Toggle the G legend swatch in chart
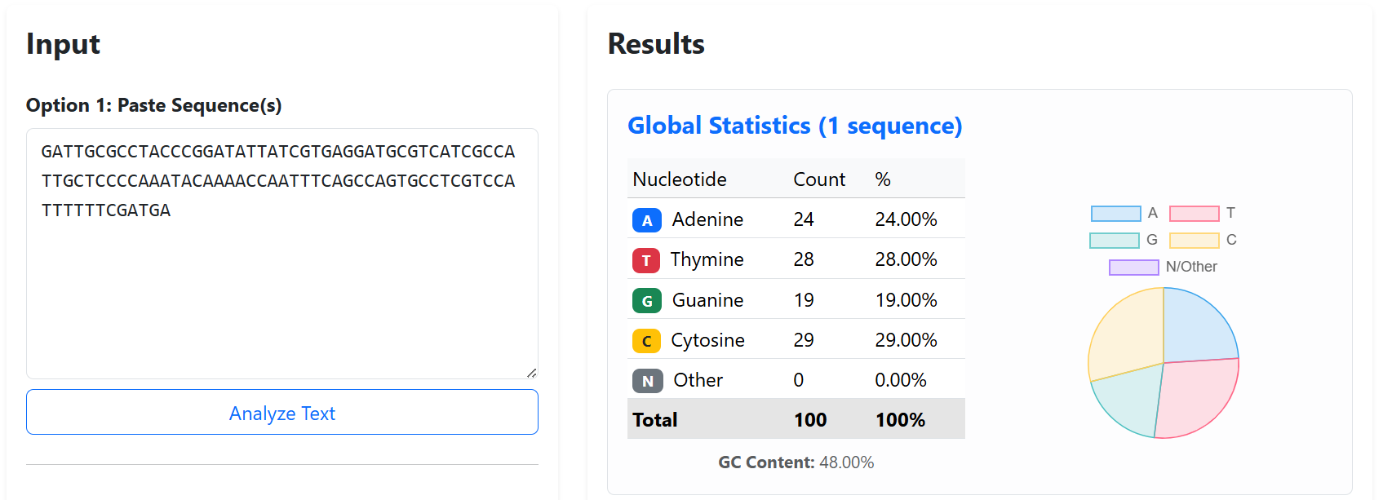This screenshot has width=1383, height=500. tap(1115, 241)
